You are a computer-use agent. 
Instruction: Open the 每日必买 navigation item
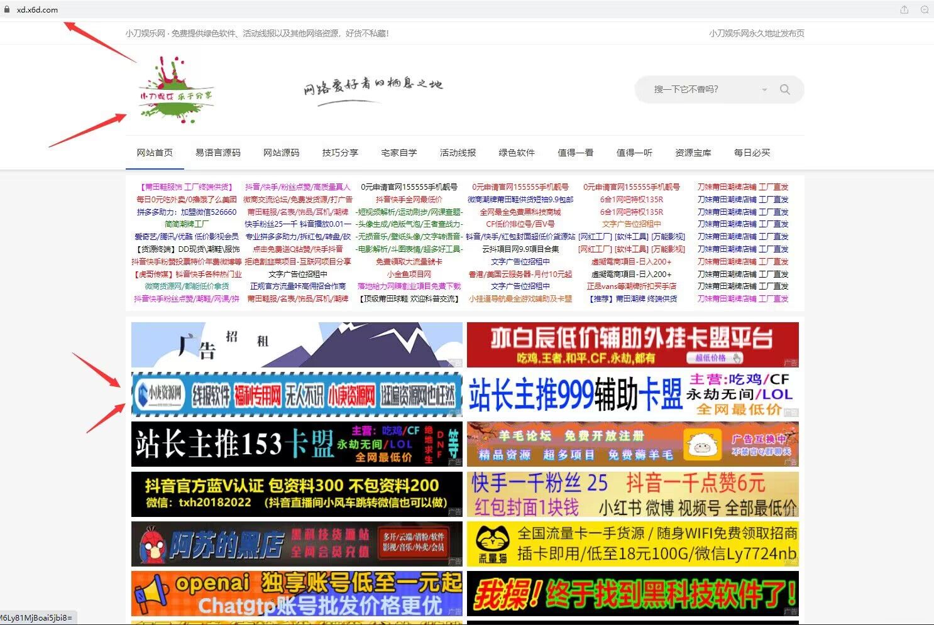click(x=752, y=153)
